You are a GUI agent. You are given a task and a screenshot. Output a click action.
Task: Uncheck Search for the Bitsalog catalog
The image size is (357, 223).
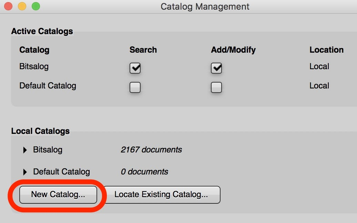tap(135, 68)
